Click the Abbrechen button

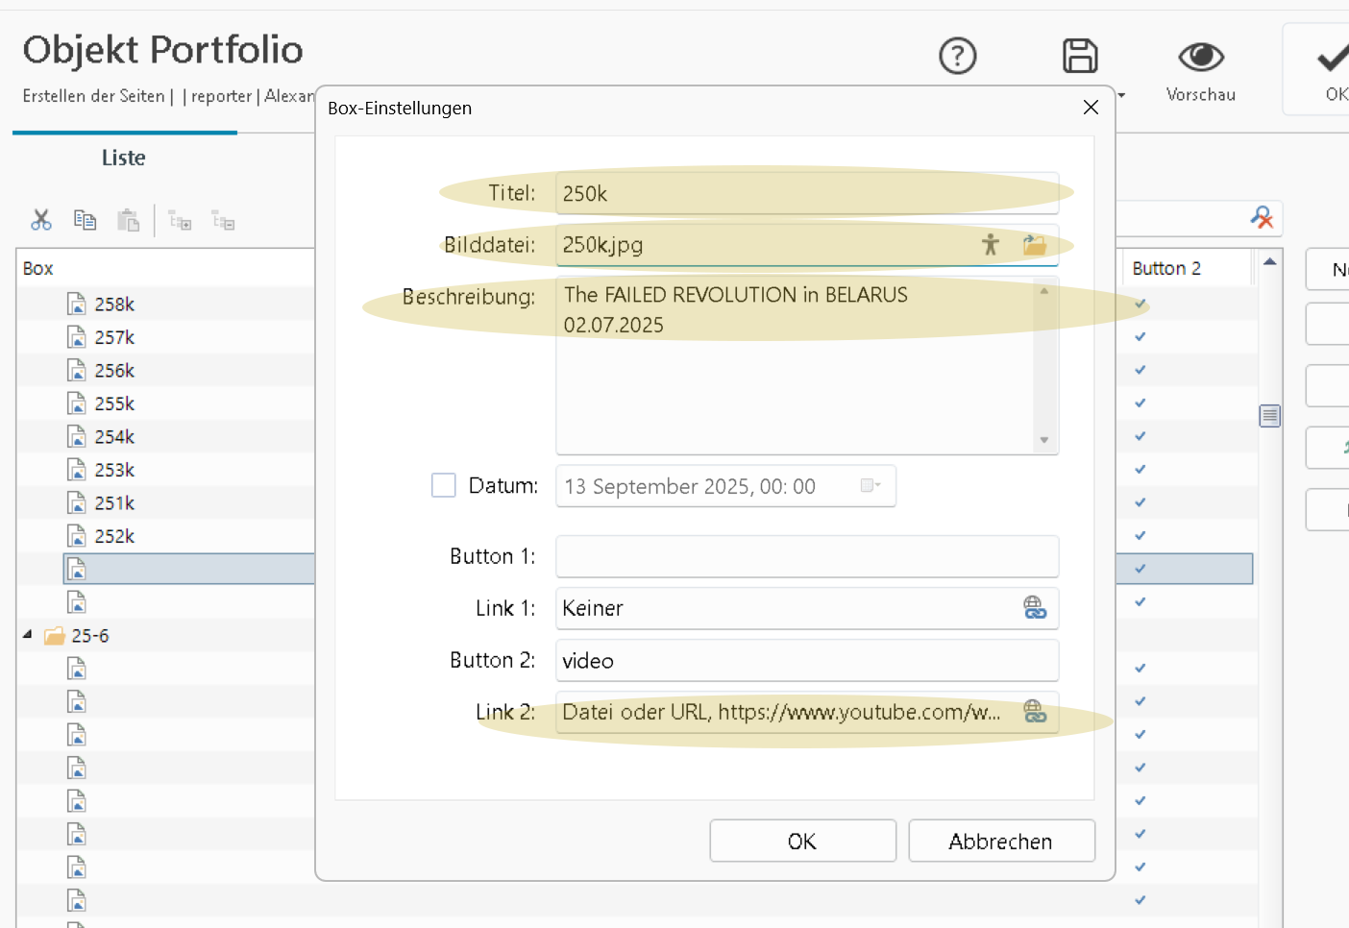[1000, 842]
